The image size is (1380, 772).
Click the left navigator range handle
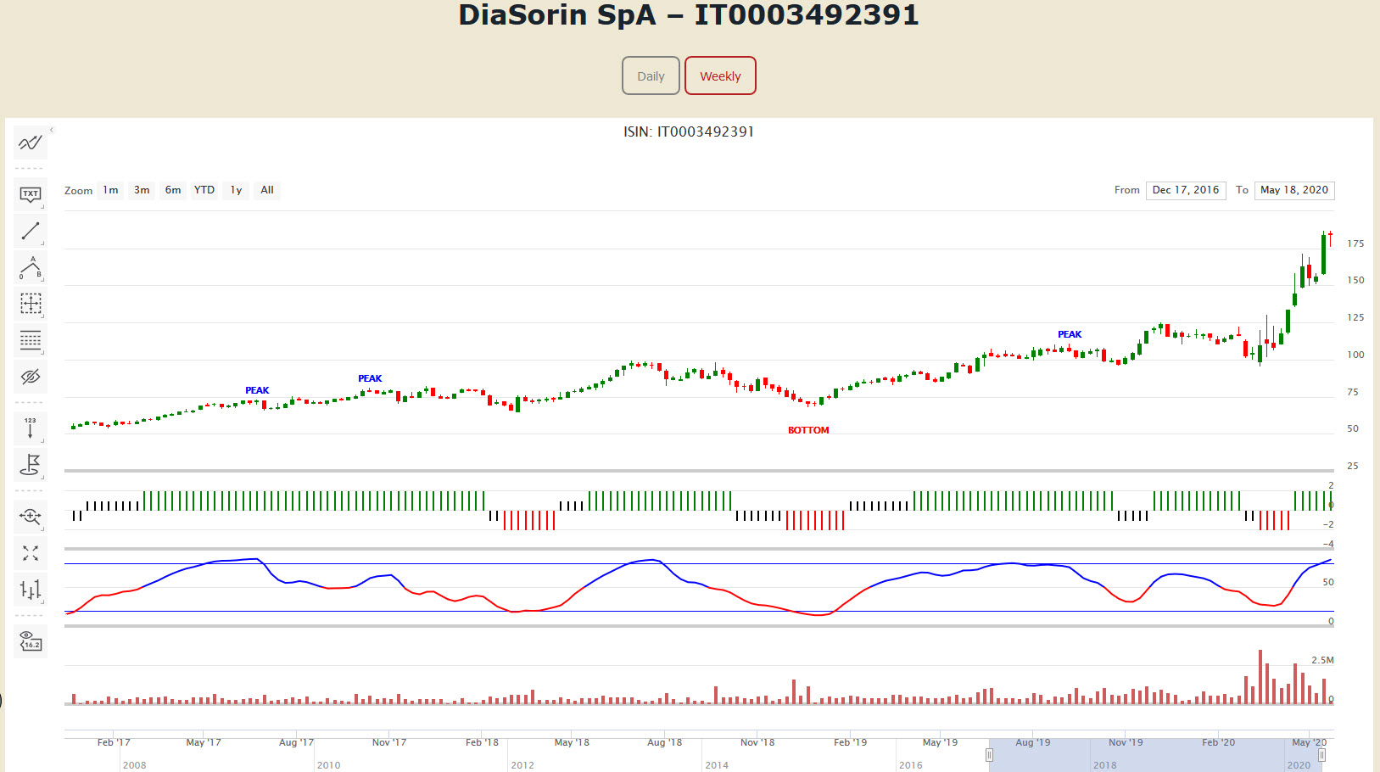[x=989, y=755]
